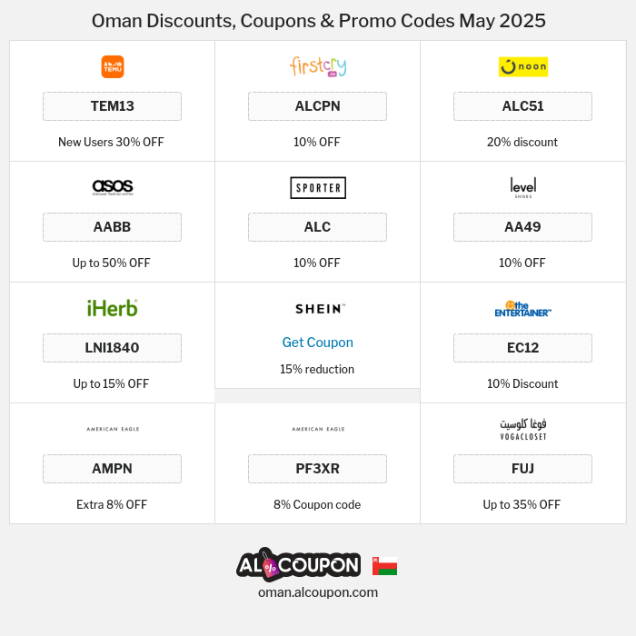
Task: Click the Temu logo icon
Action: [113, 66]
